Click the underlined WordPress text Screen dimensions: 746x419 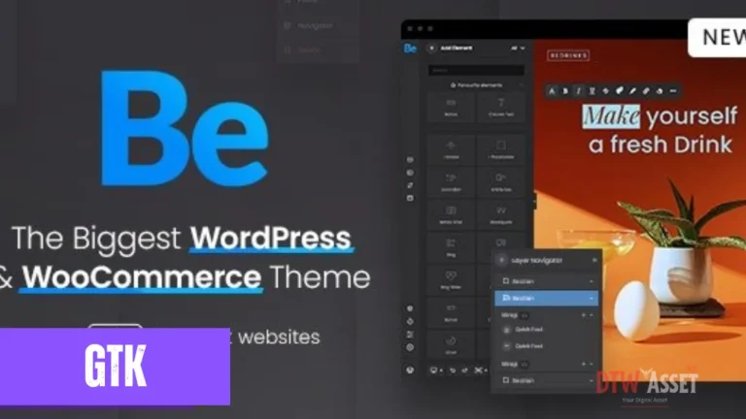coord(271,238)
